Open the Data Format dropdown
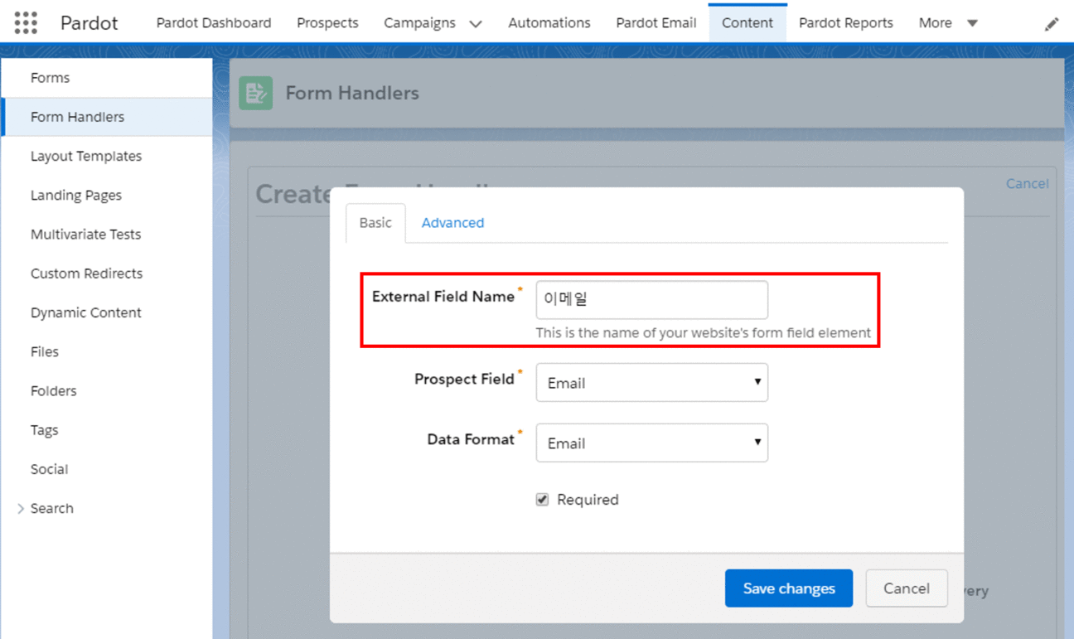The height and width of the screenshot is (639, 1074). [651, 443]
